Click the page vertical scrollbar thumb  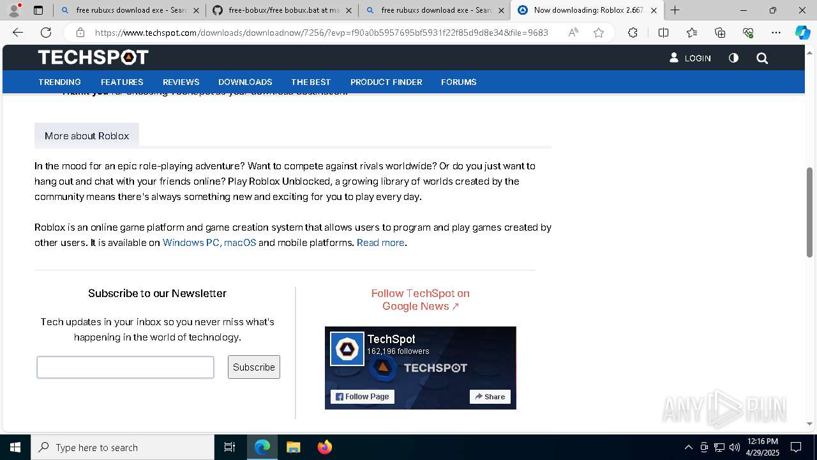[x=809, y=212]
